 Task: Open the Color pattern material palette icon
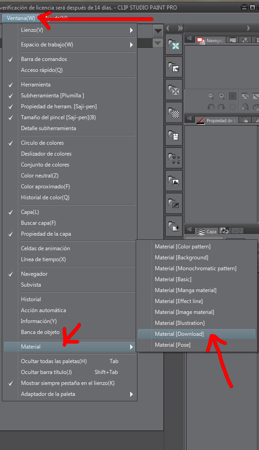pos(174,44)
